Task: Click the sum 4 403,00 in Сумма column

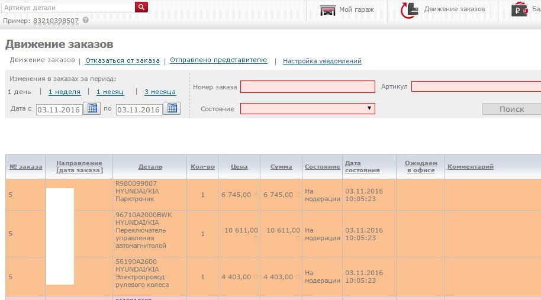Action: tap(278, 277)
